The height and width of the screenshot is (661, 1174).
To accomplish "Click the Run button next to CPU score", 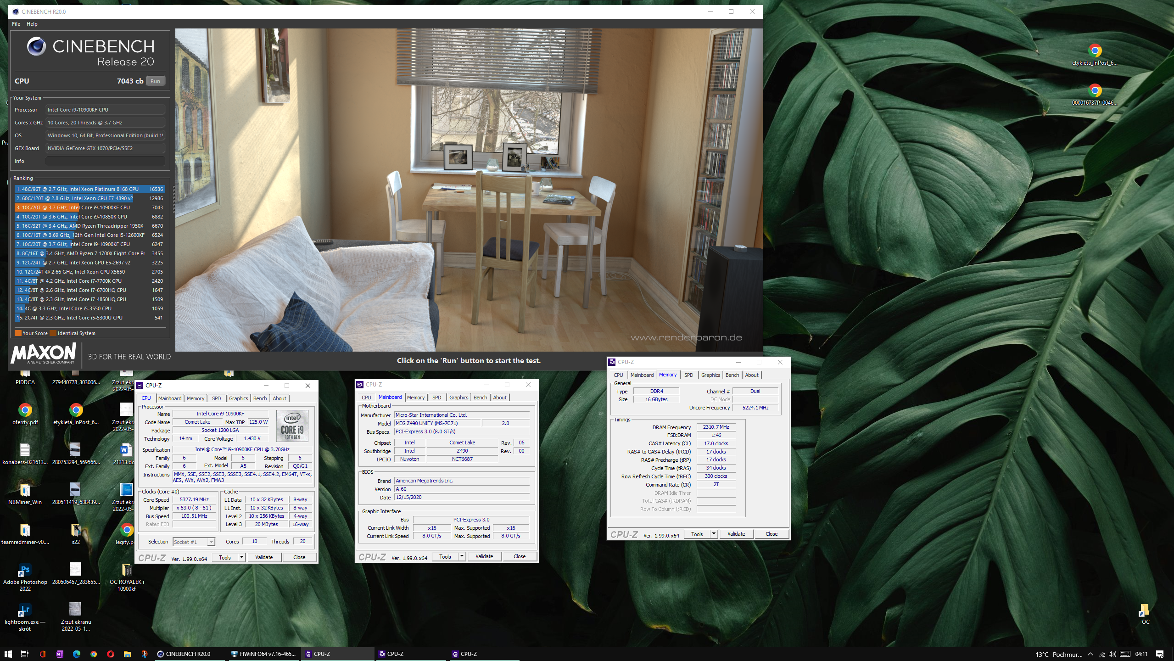I will [156, 81].
